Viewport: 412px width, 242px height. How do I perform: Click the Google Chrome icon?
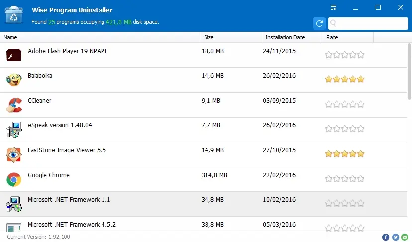coord(14,180)
